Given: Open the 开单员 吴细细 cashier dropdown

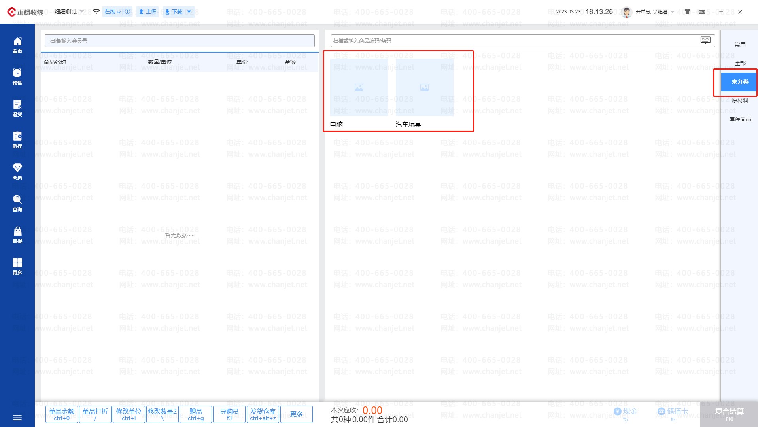Looking at the screenshot, I should coord(655,12).
